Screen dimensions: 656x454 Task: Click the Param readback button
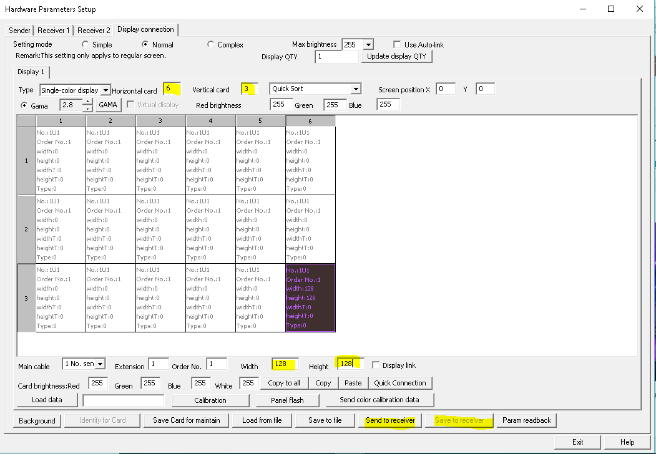click(527, 420)
